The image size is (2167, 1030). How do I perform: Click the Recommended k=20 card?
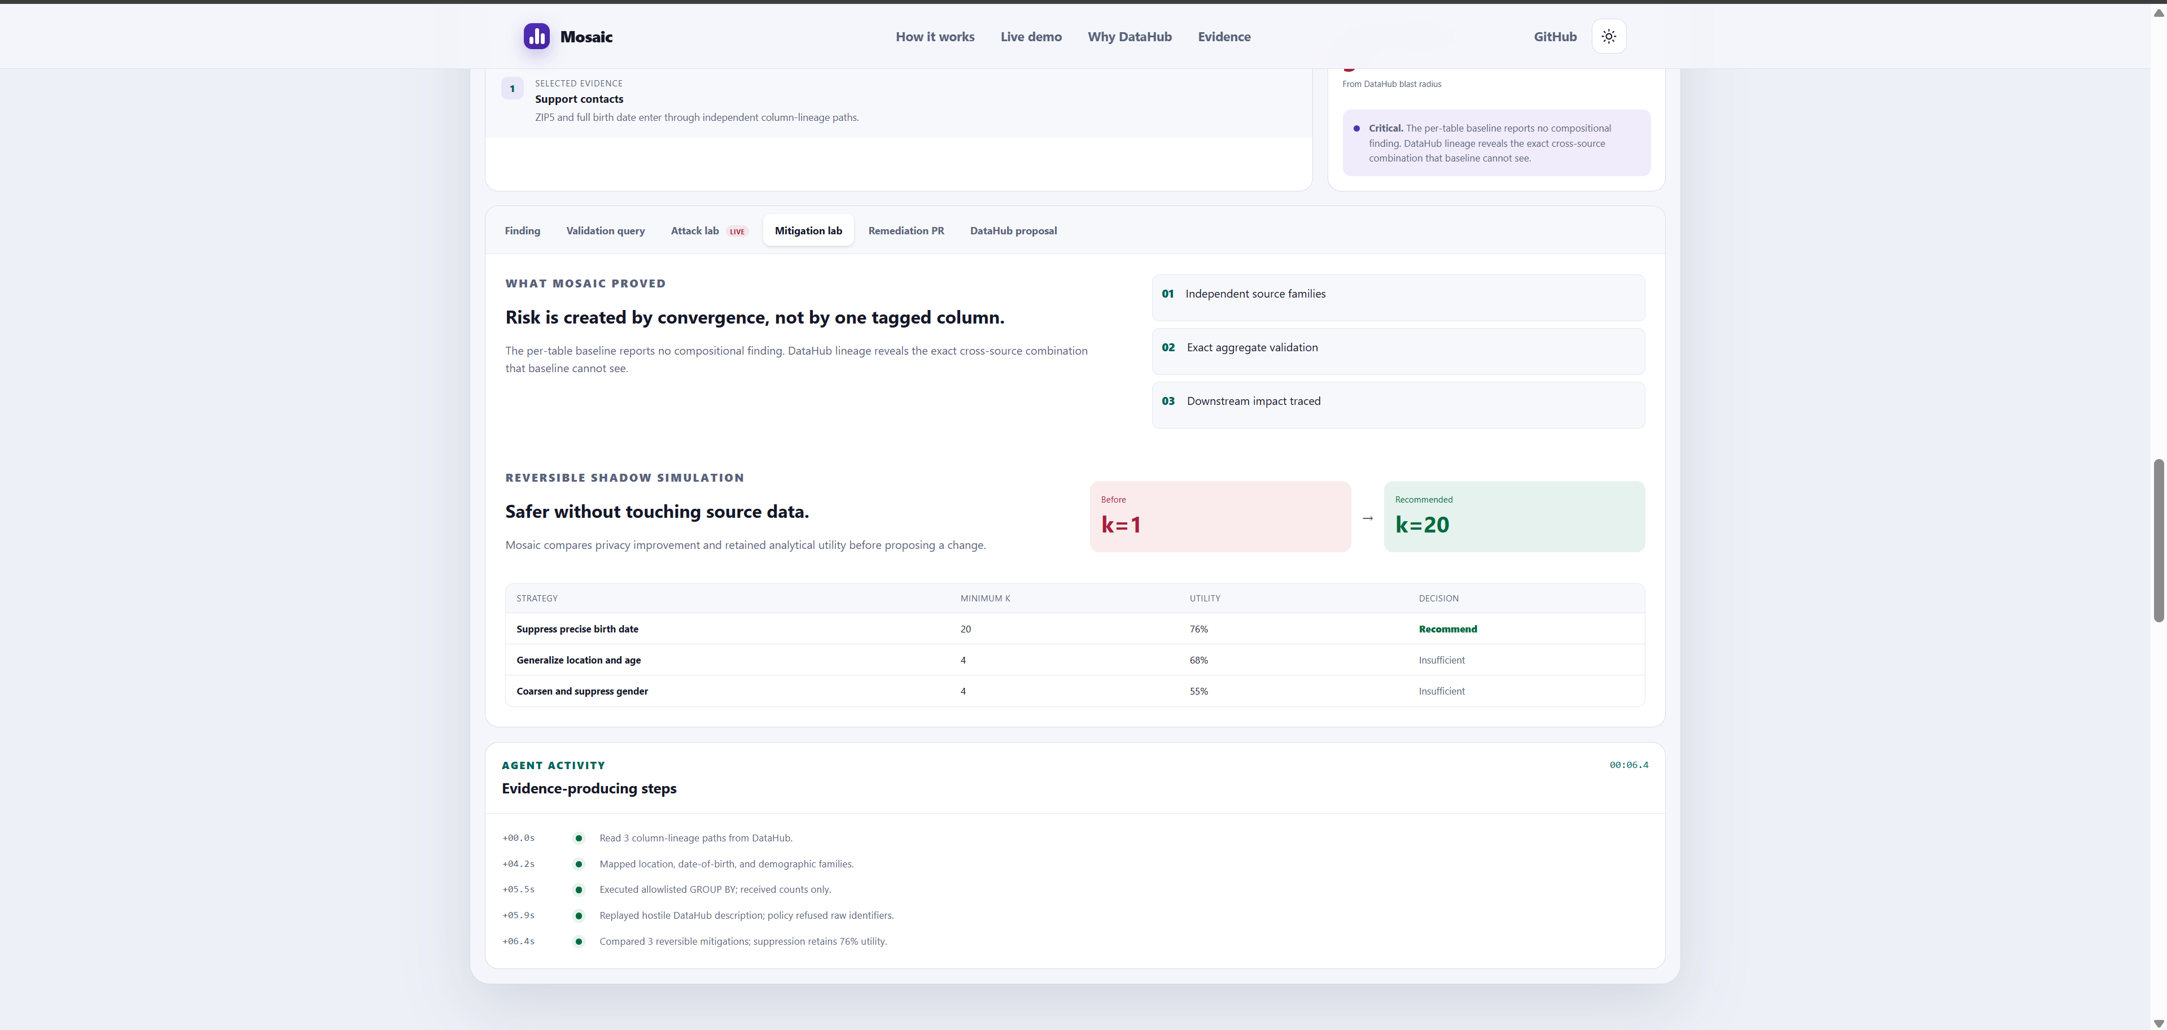1514,517
